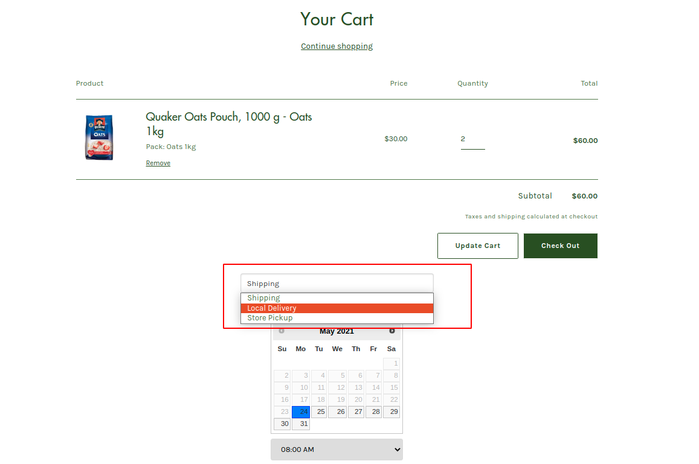
Task: Remove Quaker Oats from the cart
Action: (x=158, y=163)
